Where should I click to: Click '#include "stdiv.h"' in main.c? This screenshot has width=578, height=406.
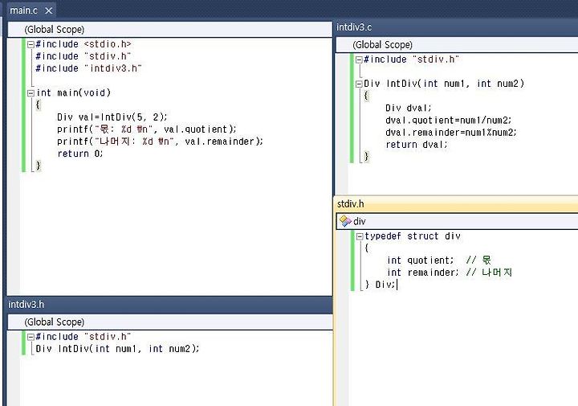[x=83, y=56]
